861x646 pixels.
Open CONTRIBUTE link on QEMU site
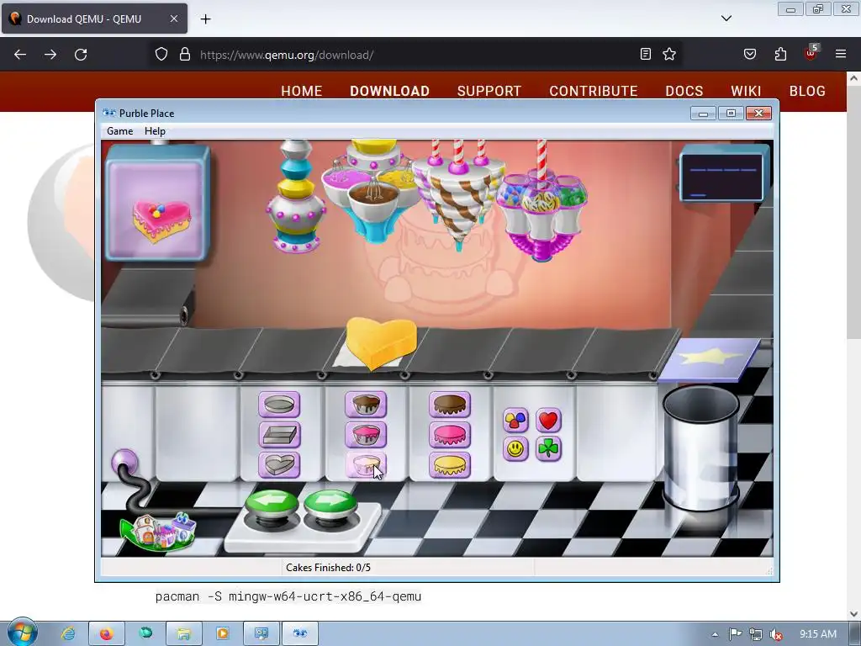pyautogui.click(x=594, y=91)
